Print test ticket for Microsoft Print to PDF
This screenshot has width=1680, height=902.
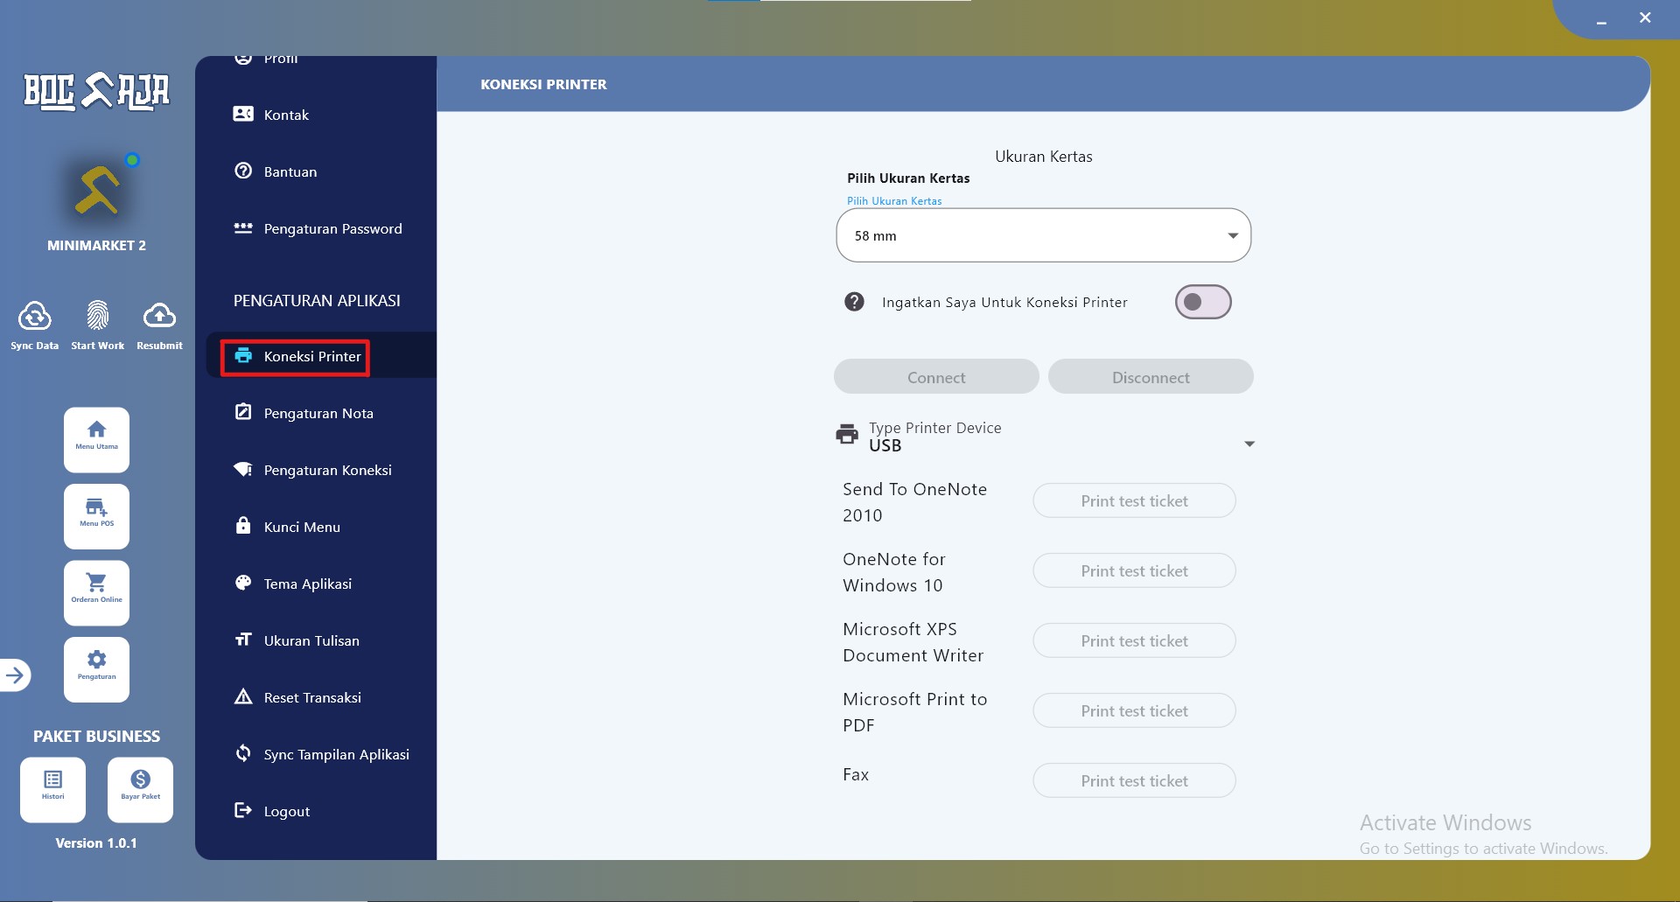pyautogui.click(x=1134, y=710)
